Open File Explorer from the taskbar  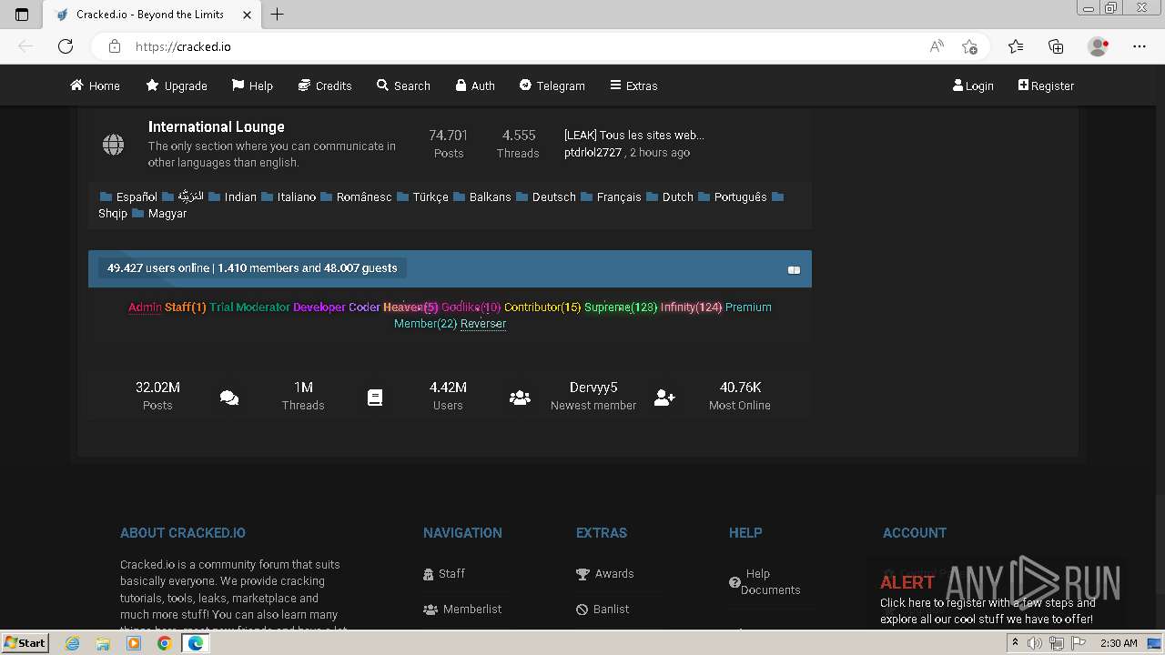[x=103, y=643]
